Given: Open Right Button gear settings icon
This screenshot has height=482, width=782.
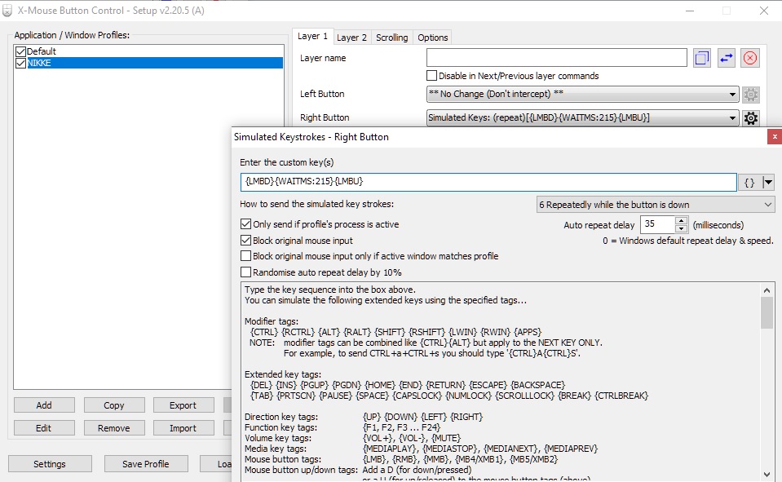Looking at the screenshot, I should click(751, 118).
